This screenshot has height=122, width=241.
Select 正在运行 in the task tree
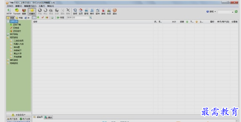[x=17, y=31]
